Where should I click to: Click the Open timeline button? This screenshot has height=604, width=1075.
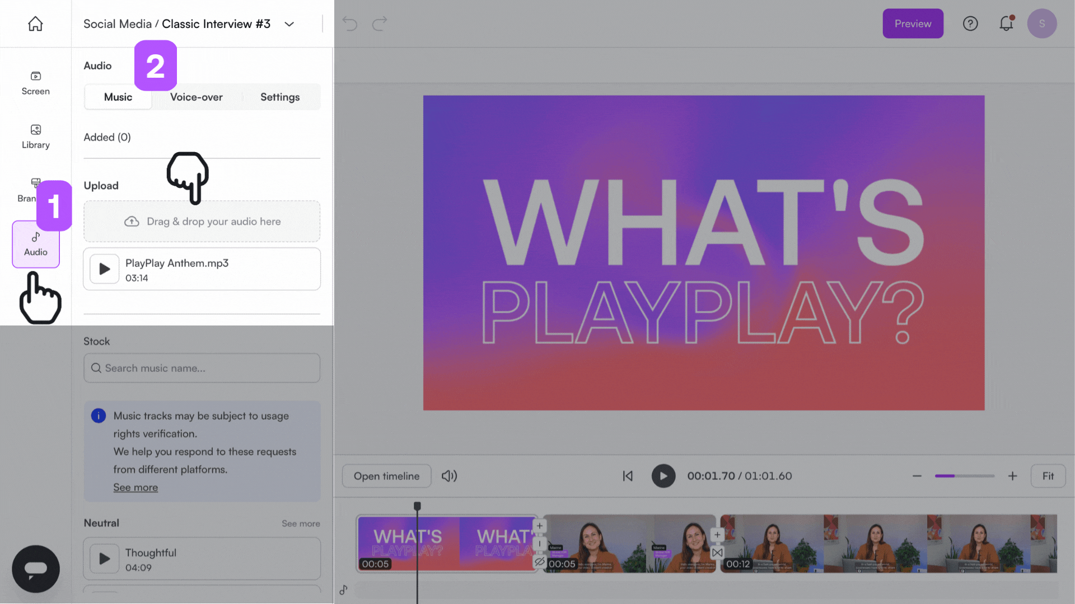click(x=386, y=476)
